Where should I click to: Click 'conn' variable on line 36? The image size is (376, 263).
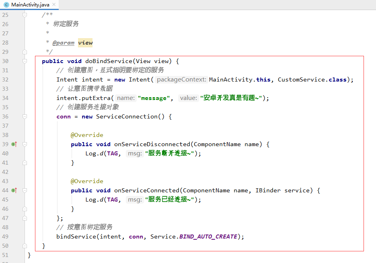64,117
